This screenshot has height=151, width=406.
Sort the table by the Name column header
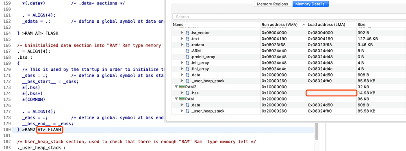pos(178,25)
